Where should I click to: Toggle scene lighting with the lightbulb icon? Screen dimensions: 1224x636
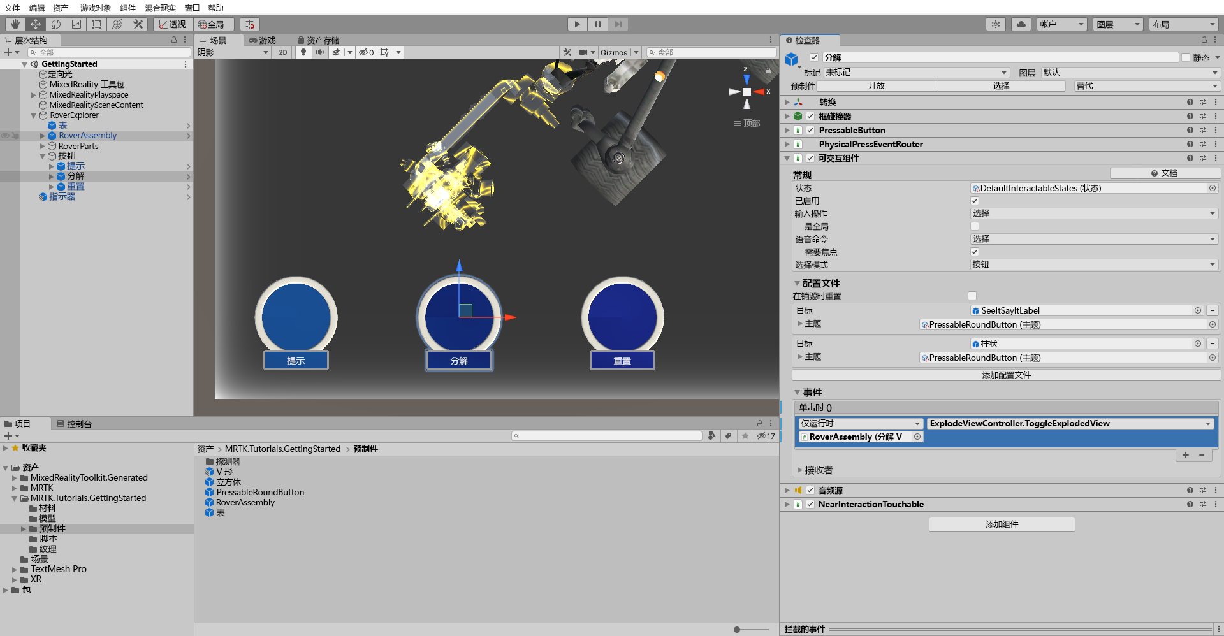pyautogui.click(x=303, y=52)
